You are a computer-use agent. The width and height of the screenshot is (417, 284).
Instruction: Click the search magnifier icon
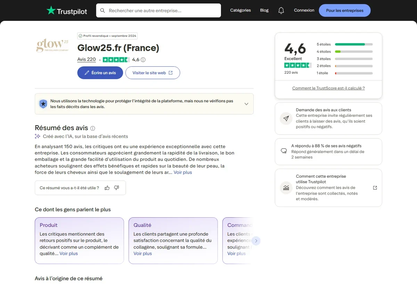[103, 10]
